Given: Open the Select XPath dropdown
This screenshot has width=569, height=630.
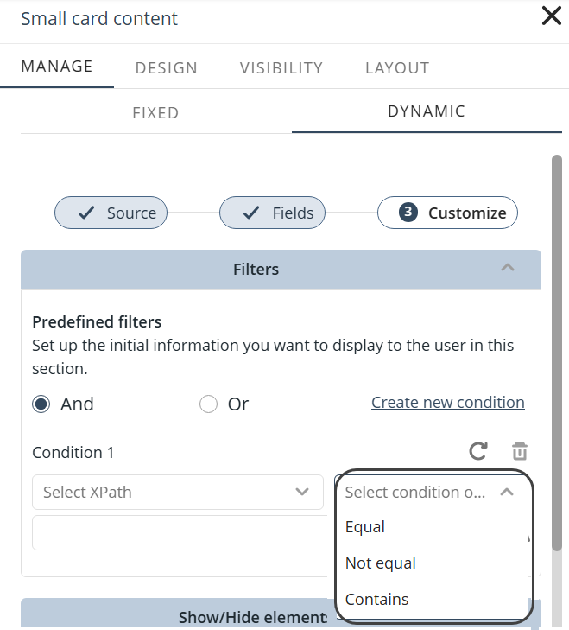Looking at the screenshot, I should 178,492.
